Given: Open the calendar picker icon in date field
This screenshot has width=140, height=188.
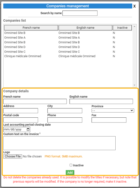Looking at the screenshot, I should [28, 129].
